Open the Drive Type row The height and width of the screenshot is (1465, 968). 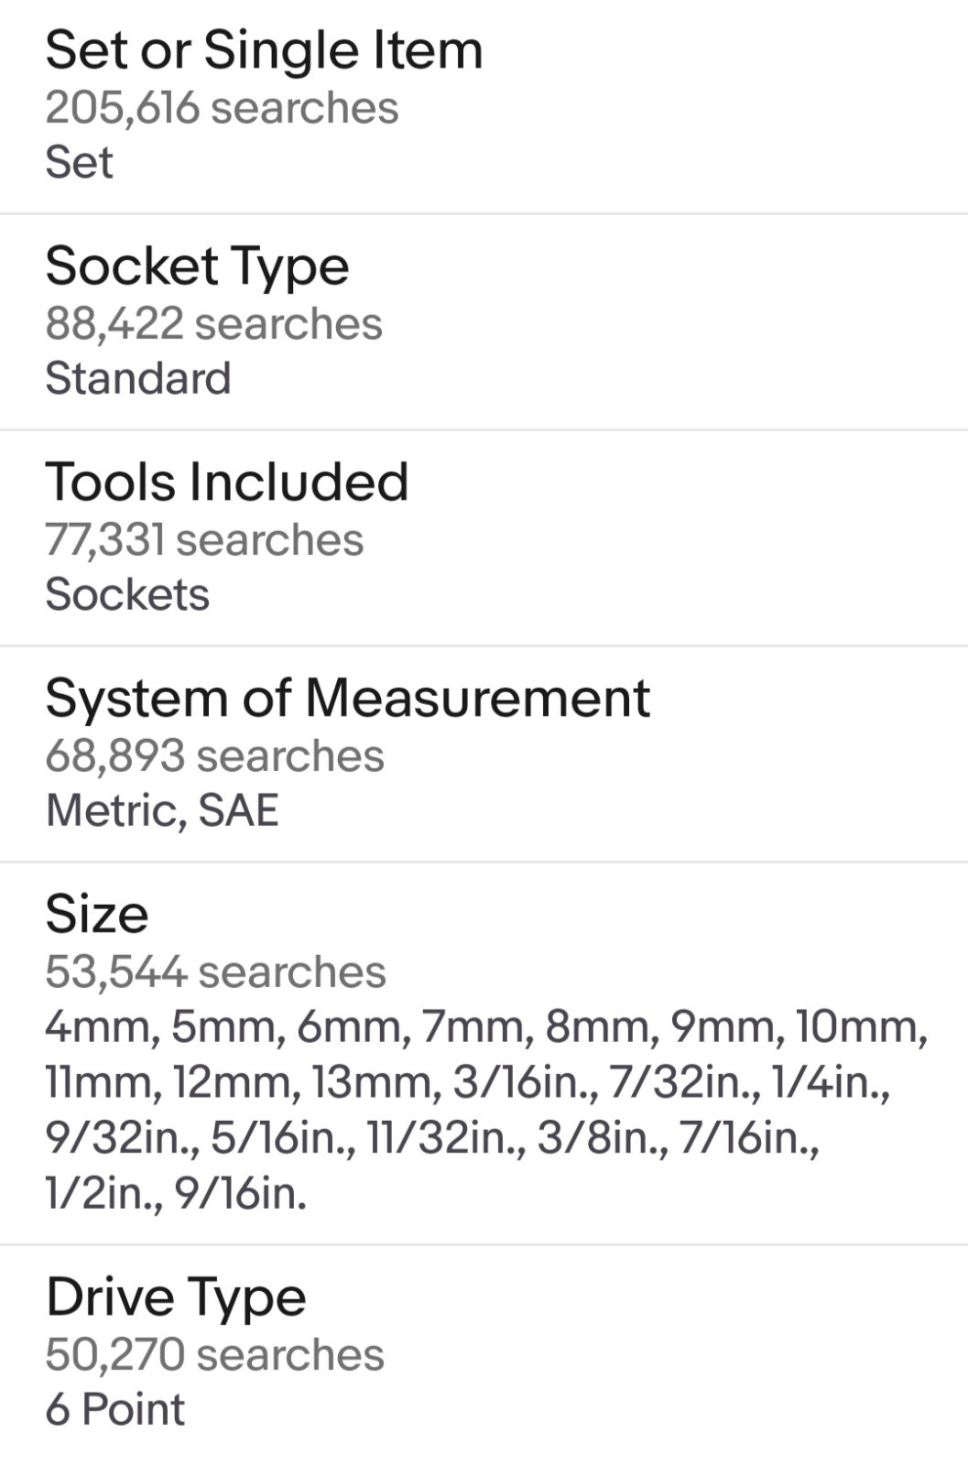[484, 1355]
